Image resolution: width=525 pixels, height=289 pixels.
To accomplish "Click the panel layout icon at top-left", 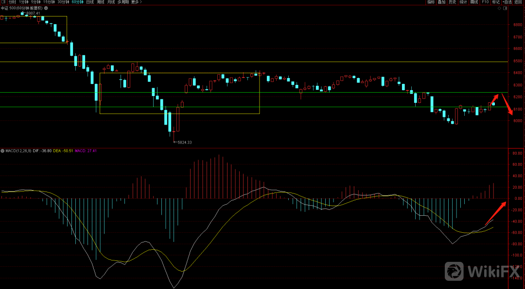I will [x=3, y=2].
